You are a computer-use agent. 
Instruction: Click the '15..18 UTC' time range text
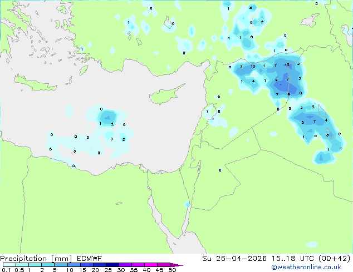[294, 259]
